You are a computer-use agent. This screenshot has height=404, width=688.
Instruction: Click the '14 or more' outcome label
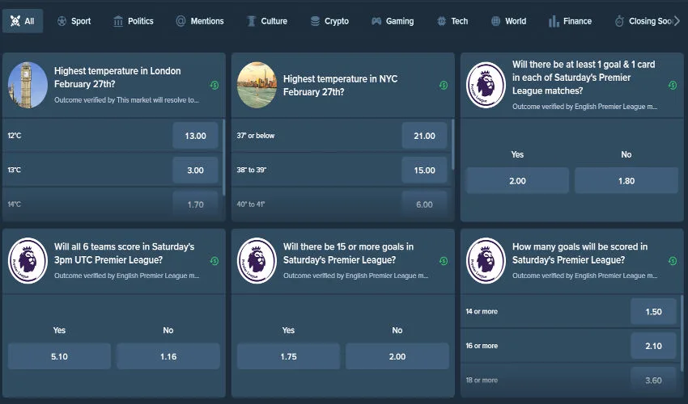point(482,312)
